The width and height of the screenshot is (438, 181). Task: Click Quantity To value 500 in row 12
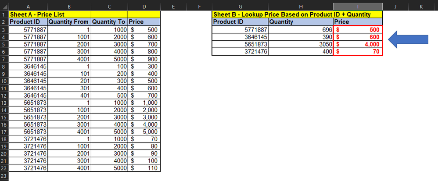pyautogui.click(x=109, y=96)
